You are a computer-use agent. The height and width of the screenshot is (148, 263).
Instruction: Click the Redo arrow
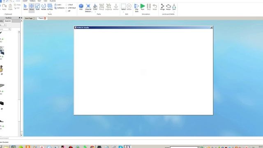pyautogui.click(x=4, y=7)
